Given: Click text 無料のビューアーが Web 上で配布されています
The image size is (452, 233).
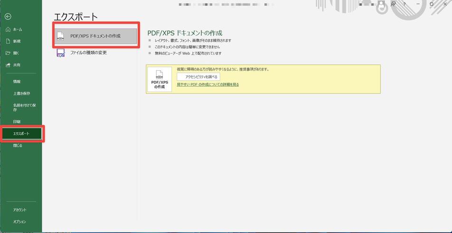Looking at the screenshot, I should (188, 53).
